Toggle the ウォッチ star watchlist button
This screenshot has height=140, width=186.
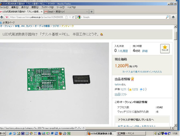click(x=165, y=48)
